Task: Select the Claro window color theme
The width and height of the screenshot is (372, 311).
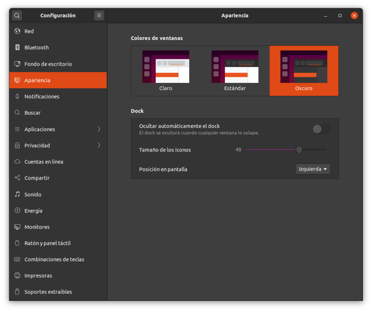Action: coord(166,70)
